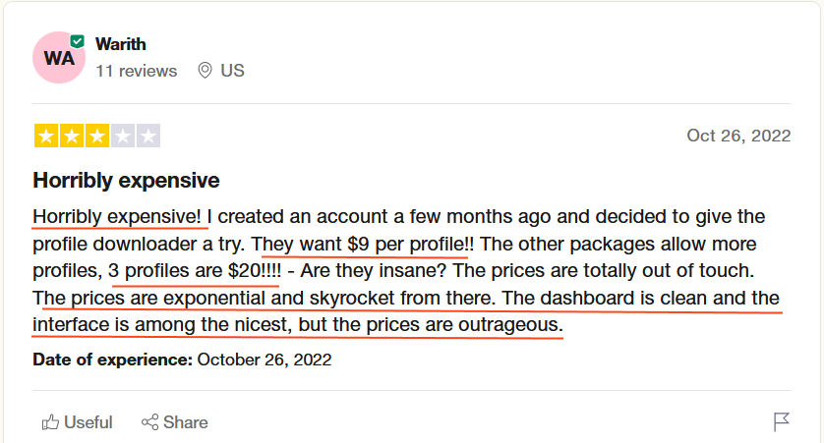Viewport: 824px width, 443px height.
Task: Click the pink WA avatar circle
Action: 59,58
